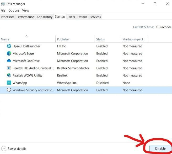Image resolution: width=172 pixels, height=154 pixels.
Task: Select the HpseuHostLauncher row name
Action: click(26, 46)
